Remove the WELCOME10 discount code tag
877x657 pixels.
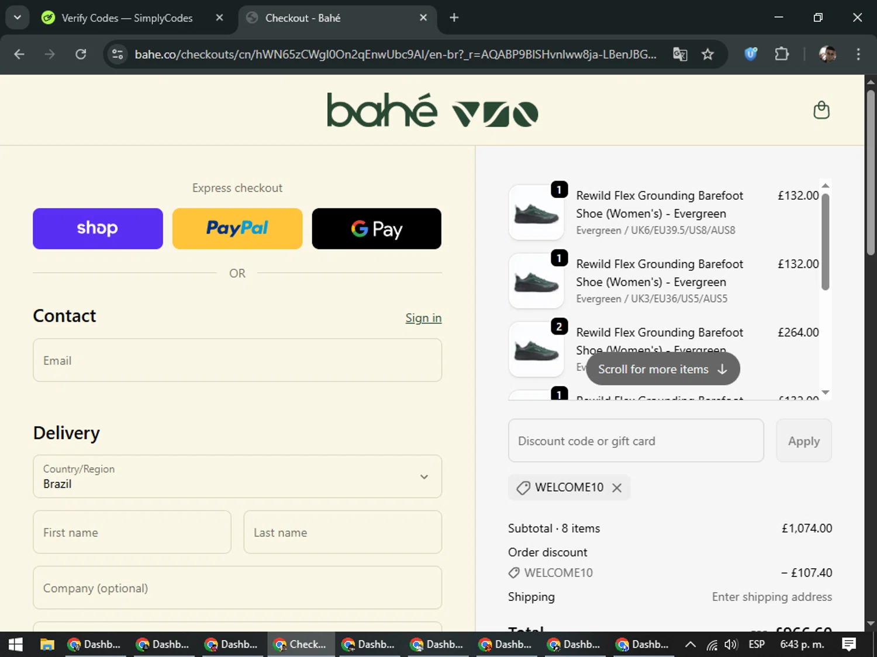[x=617, y=488]
